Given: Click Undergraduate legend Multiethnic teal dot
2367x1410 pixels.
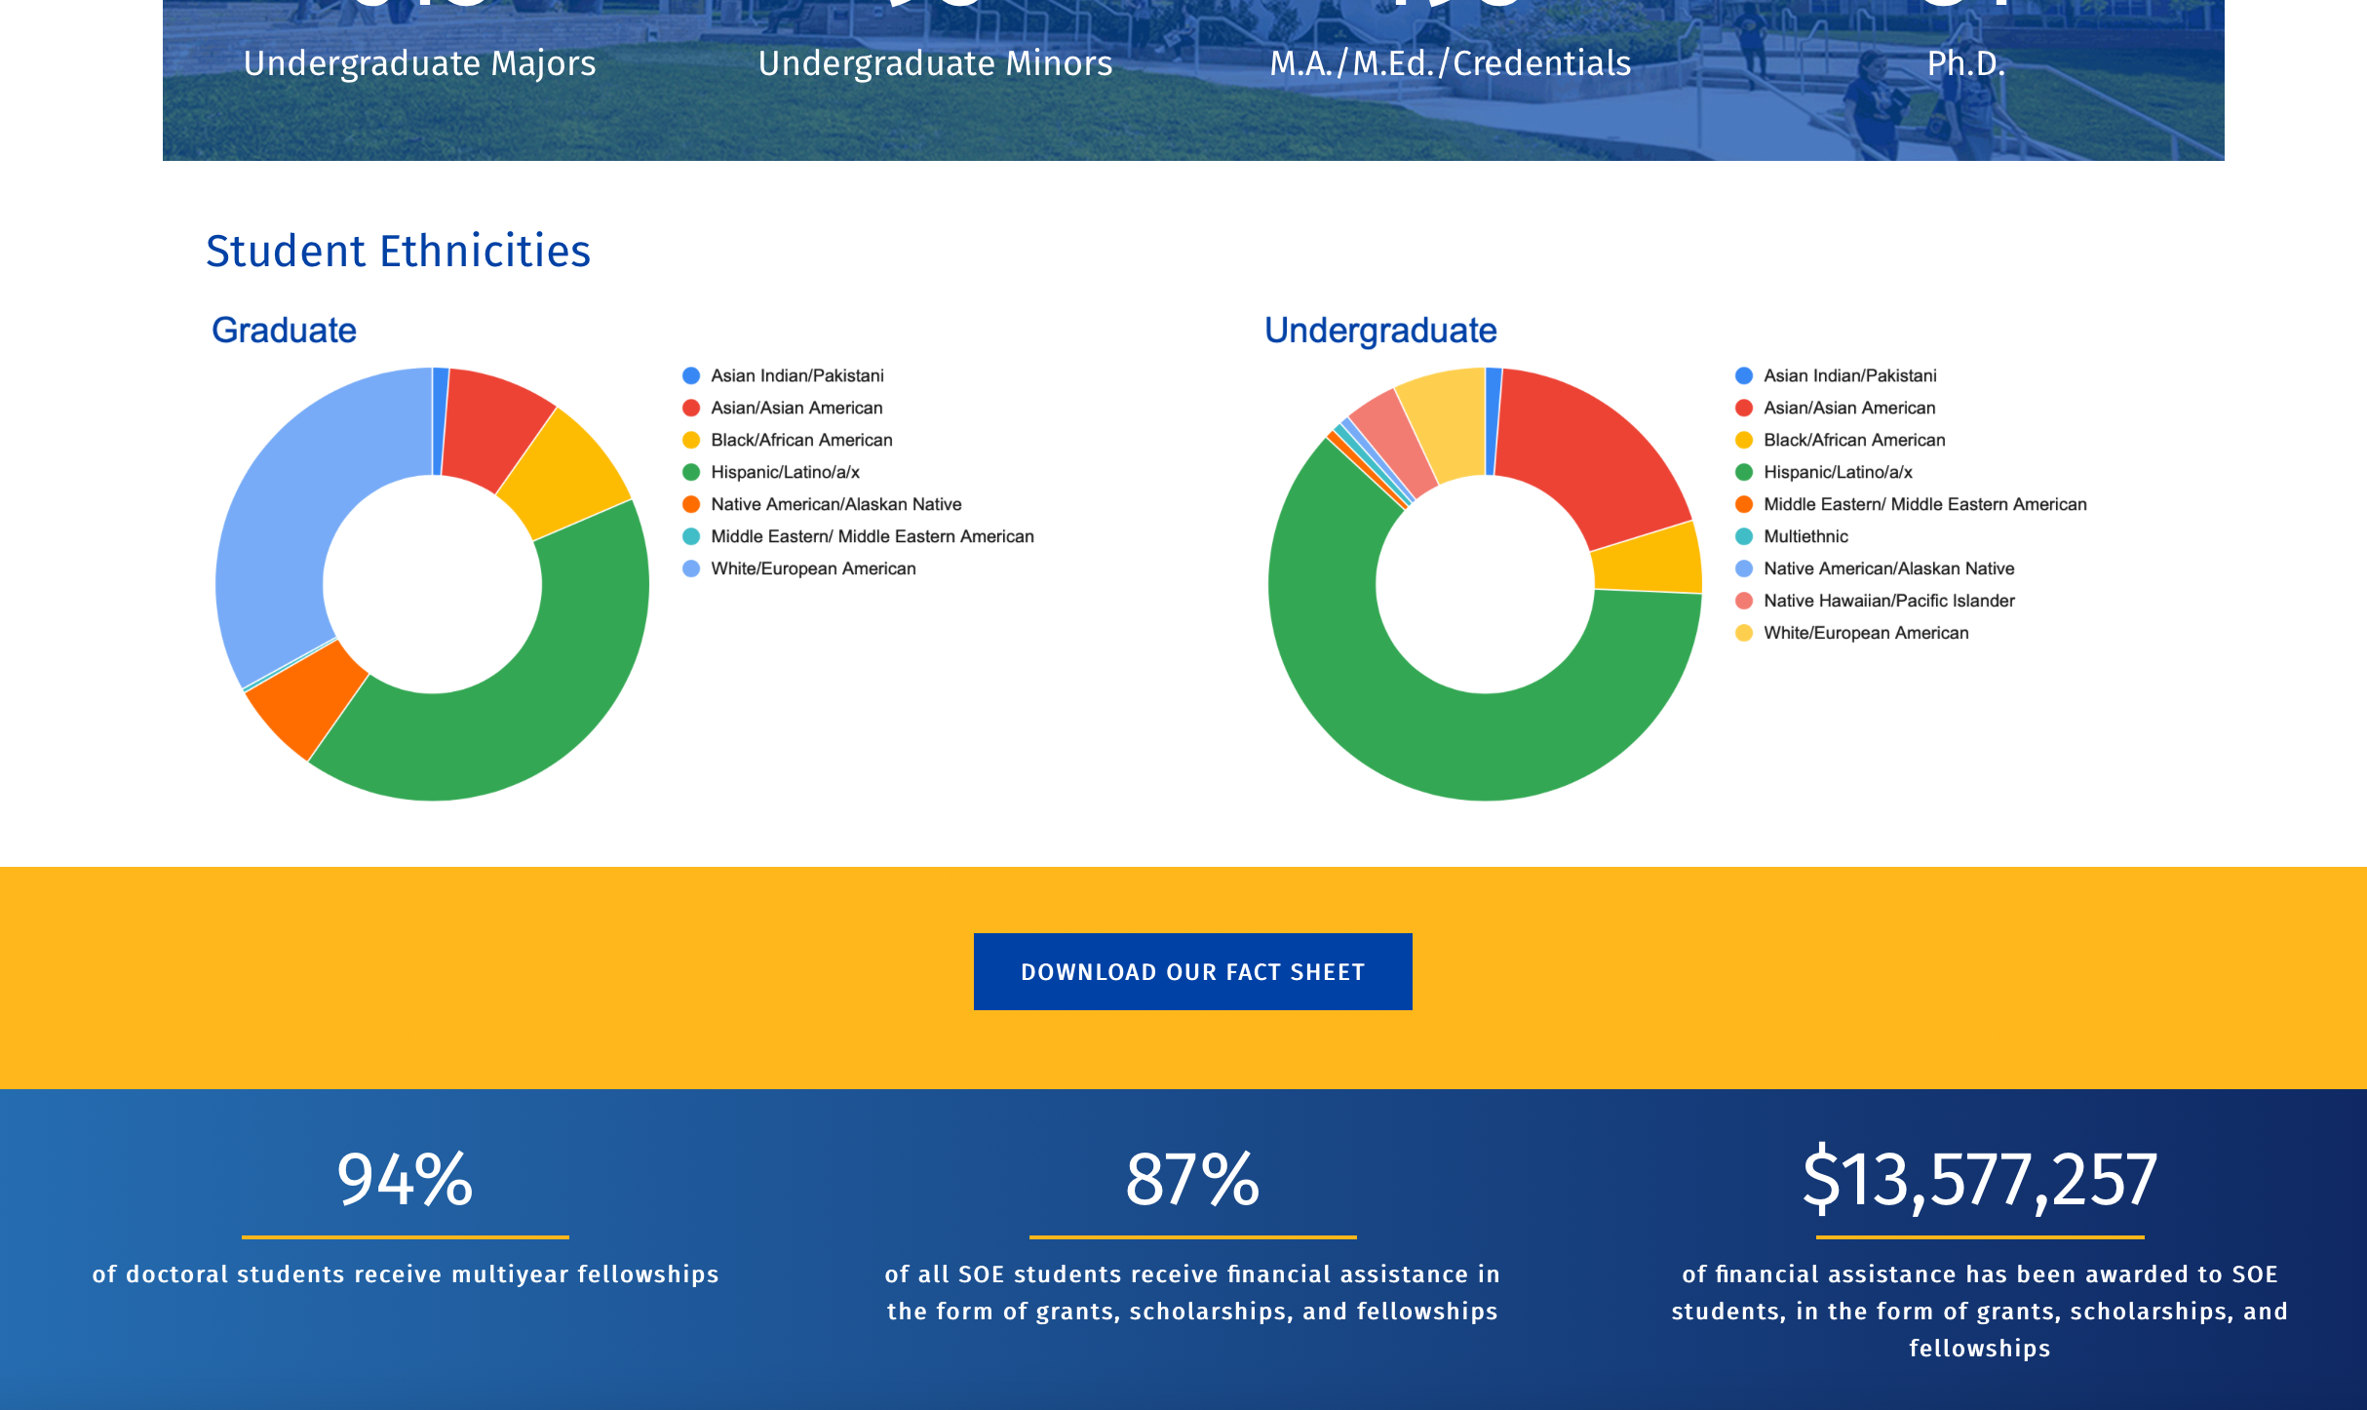Looking at the screenshot, I should point(1744,536).
